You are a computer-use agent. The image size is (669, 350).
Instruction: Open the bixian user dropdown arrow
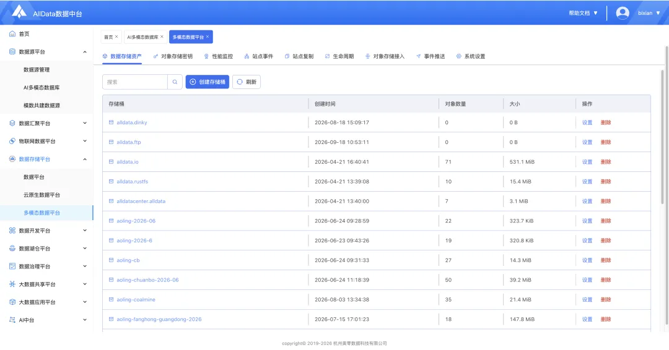click(658, 13)
